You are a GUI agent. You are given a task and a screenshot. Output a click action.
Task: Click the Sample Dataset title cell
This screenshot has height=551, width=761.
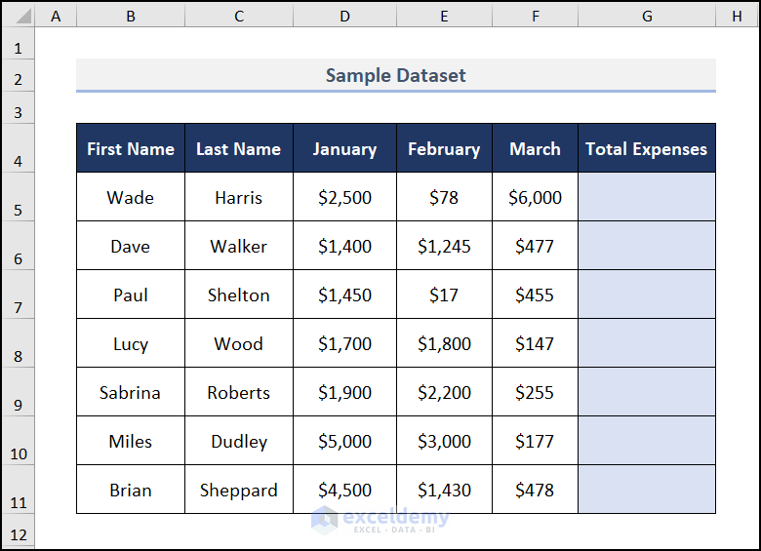coord(395,75)
